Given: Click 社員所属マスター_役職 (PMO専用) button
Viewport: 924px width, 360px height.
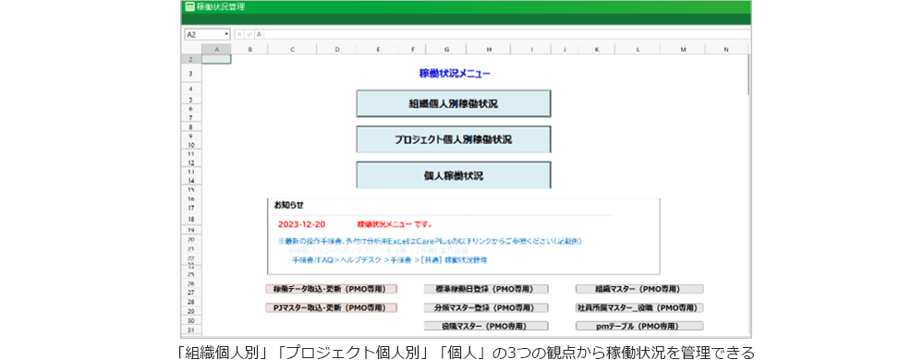Looking at the screenshot, I should click(639, 307).
